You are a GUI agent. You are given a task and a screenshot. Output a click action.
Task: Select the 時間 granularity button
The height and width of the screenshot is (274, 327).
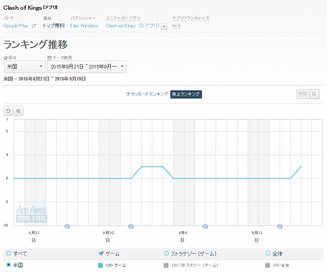click(x=303, y=94)
